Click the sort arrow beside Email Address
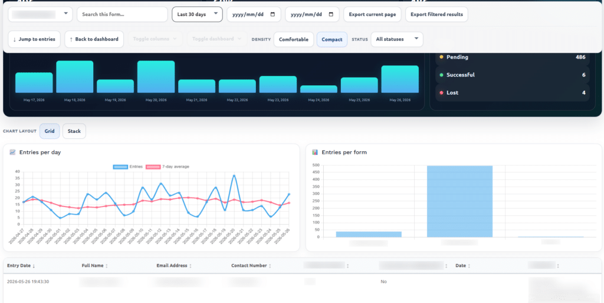Viewport: 604px width, 303px height. (191, 266)
